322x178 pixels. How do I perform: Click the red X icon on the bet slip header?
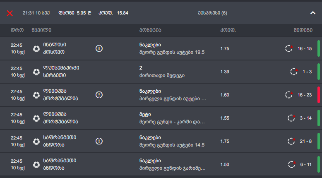(10, 13)
